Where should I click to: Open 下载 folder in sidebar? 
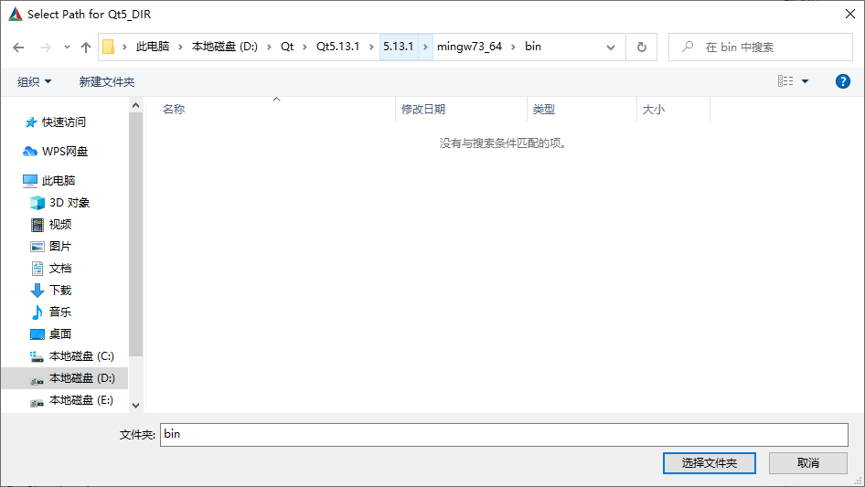click(60, 291)
